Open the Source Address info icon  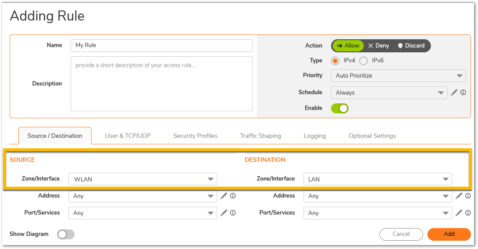click(233, 196)
